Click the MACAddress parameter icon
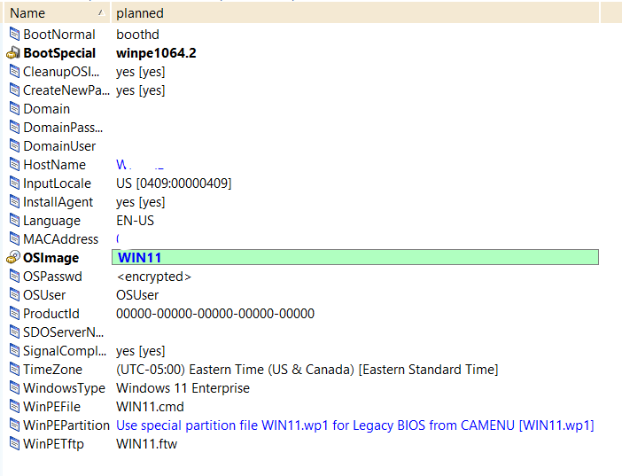Screen dimensions: 622x476 (x=14, y=239)
